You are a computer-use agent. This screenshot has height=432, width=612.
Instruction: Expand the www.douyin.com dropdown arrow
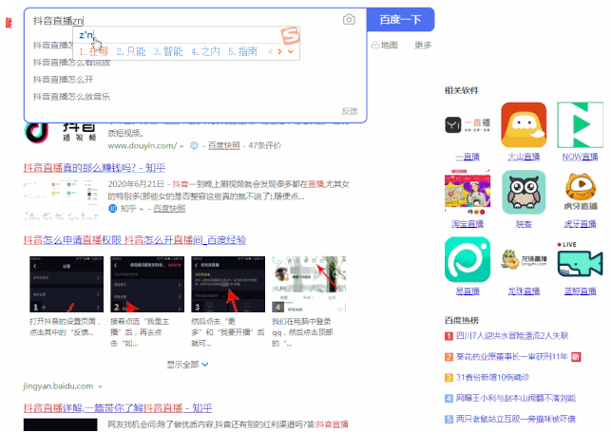coord(182,146)
